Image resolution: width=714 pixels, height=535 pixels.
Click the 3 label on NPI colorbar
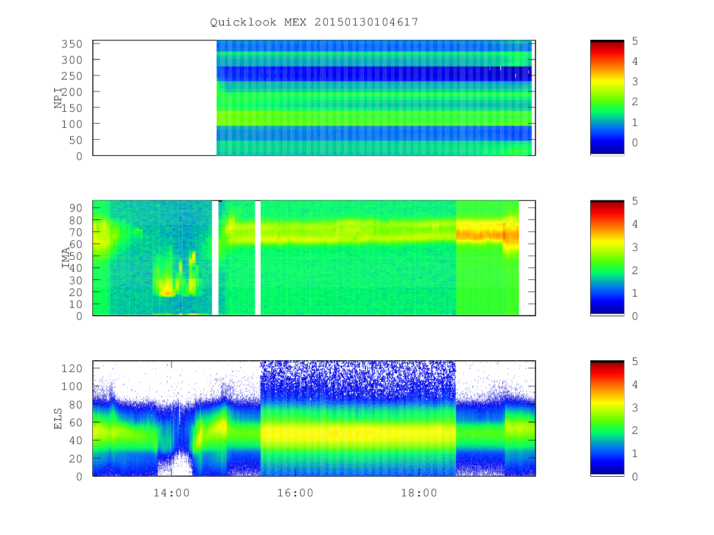click(635, 81)
